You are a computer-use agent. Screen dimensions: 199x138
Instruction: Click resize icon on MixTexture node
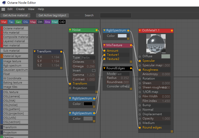pyautogui.click(x=131, y=62)
